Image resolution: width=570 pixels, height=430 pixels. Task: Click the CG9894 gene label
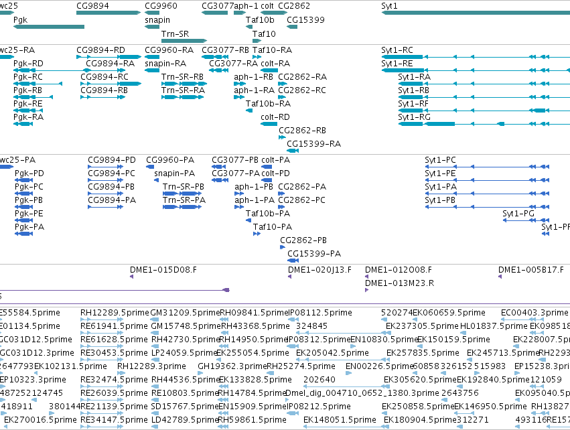[92, 6]
